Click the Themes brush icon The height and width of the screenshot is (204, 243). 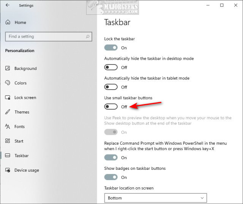[8, 112]
